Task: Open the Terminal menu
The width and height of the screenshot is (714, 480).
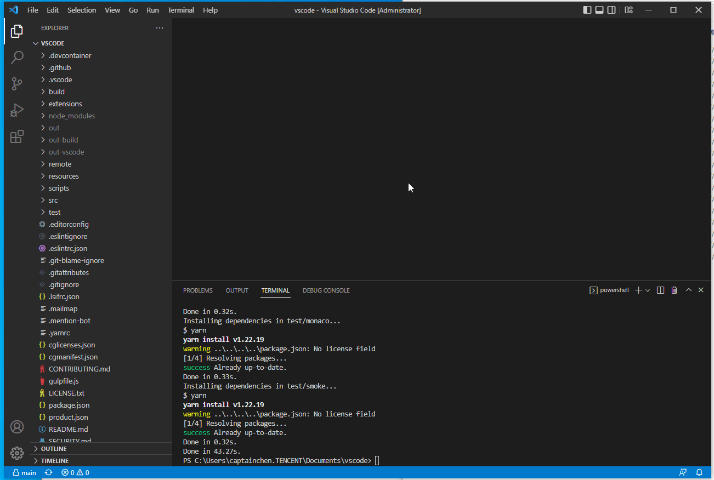Action: (x=181, y=10)
